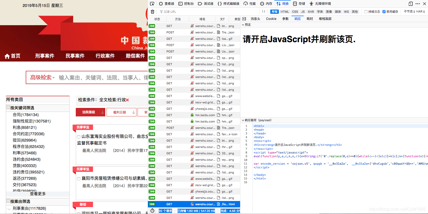
Task: Filter requests by 所有 type
Action: tap(275, 12)
